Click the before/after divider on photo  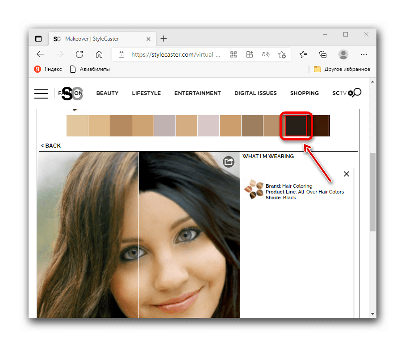(x=139, y=235)
